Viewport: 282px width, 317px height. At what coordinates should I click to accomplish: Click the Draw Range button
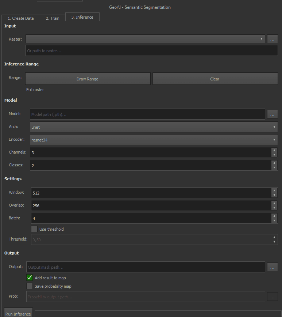coord(88,79)
